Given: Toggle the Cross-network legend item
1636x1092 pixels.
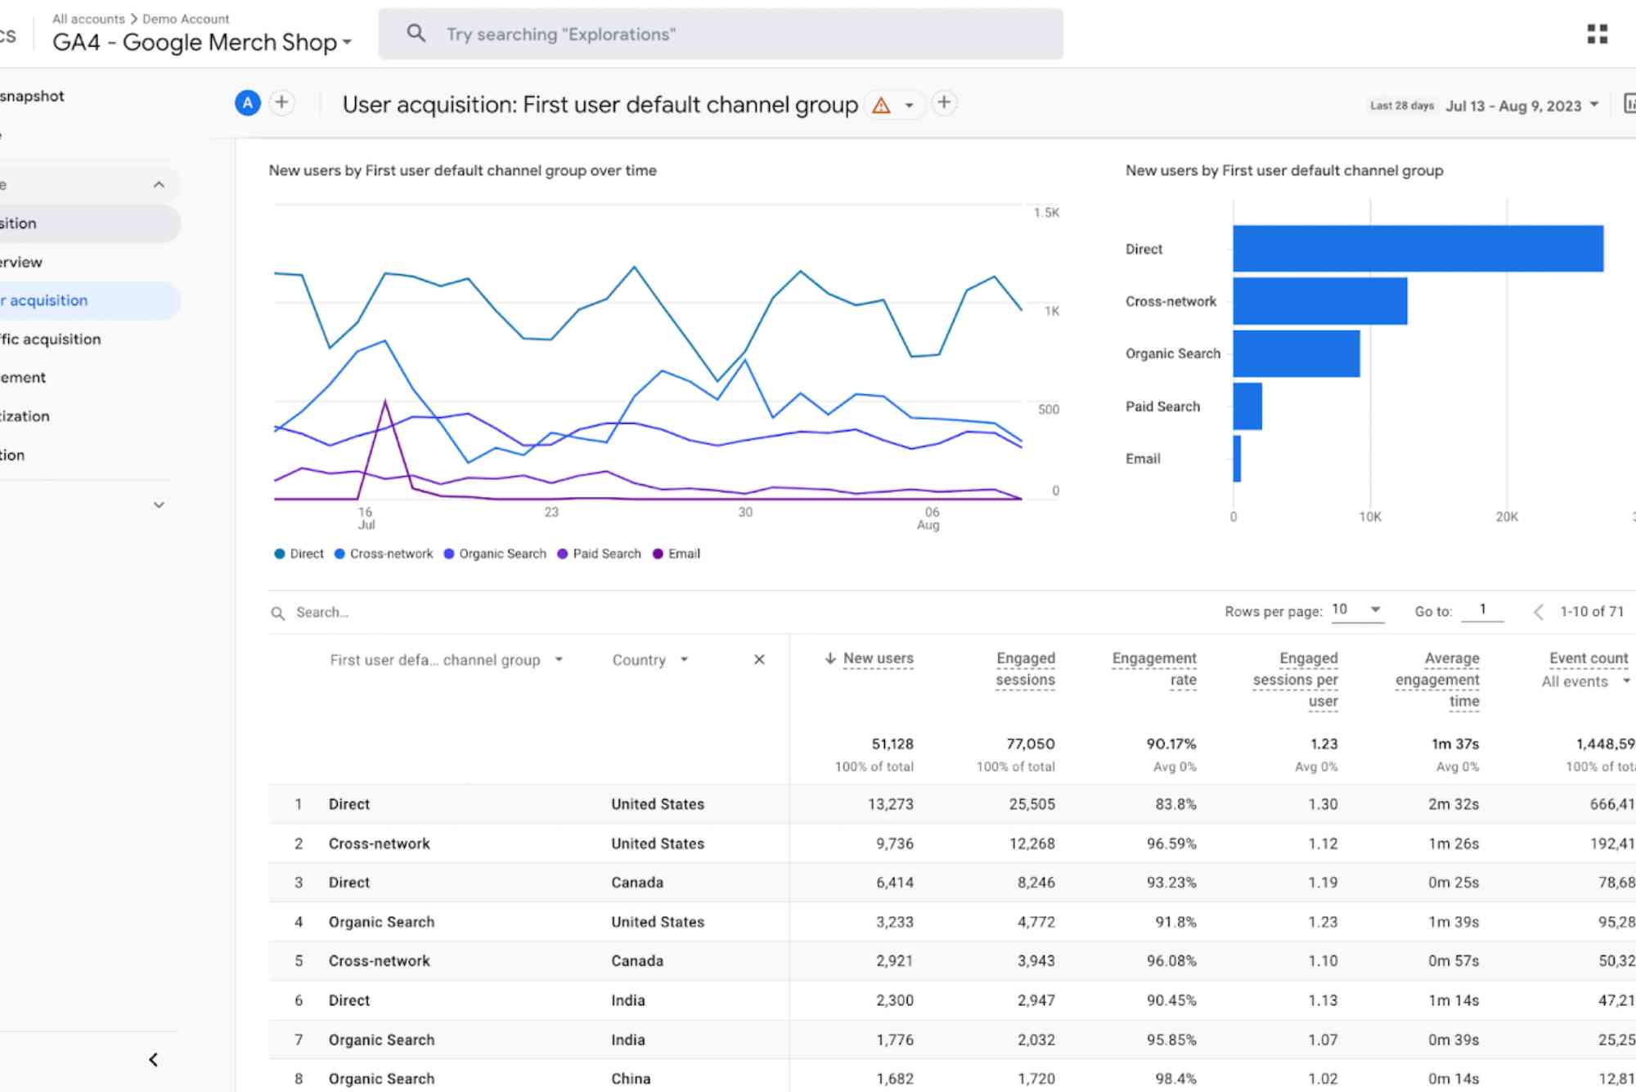Looking at the screenshot, I should 383,554.
